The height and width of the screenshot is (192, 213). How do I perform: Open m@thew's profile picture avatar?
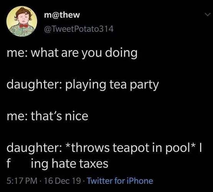point(22,22)
